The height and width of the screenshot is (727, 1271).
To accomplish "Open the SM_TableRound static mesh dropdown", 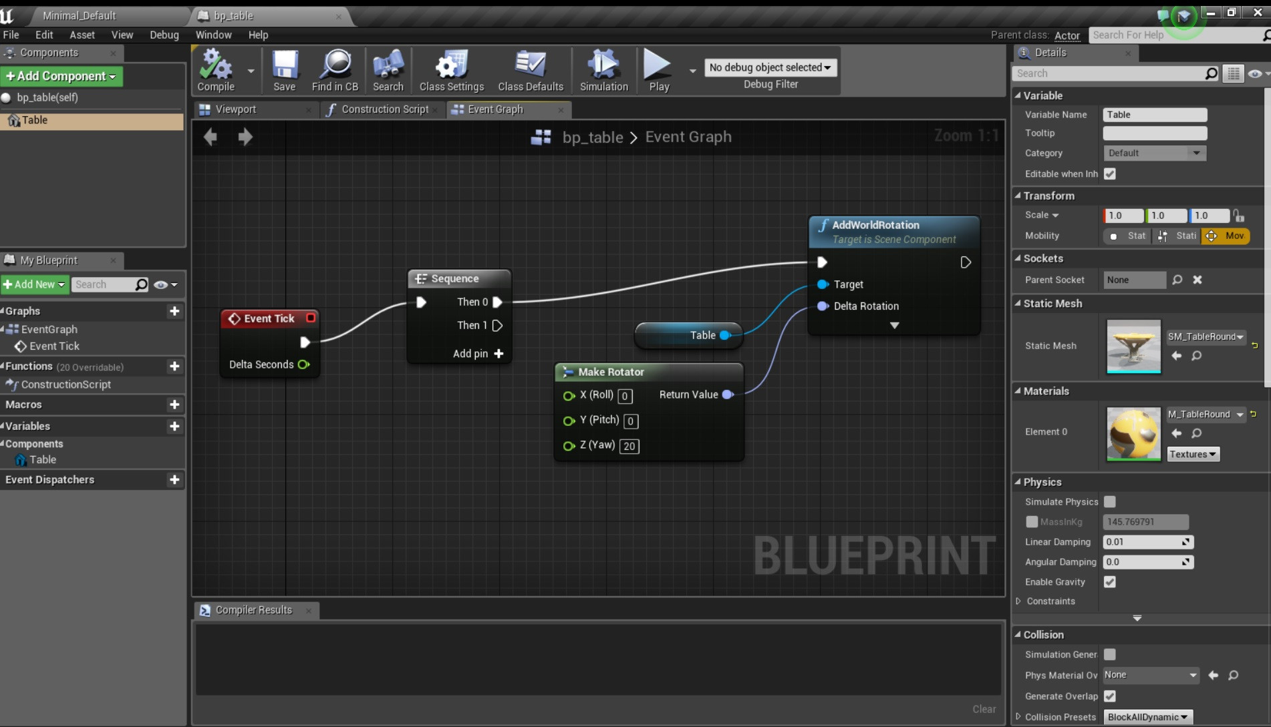I will click(1206, 336).
